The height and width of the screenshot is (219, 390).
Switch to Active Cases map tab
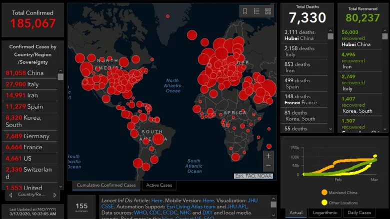point(159,185)
